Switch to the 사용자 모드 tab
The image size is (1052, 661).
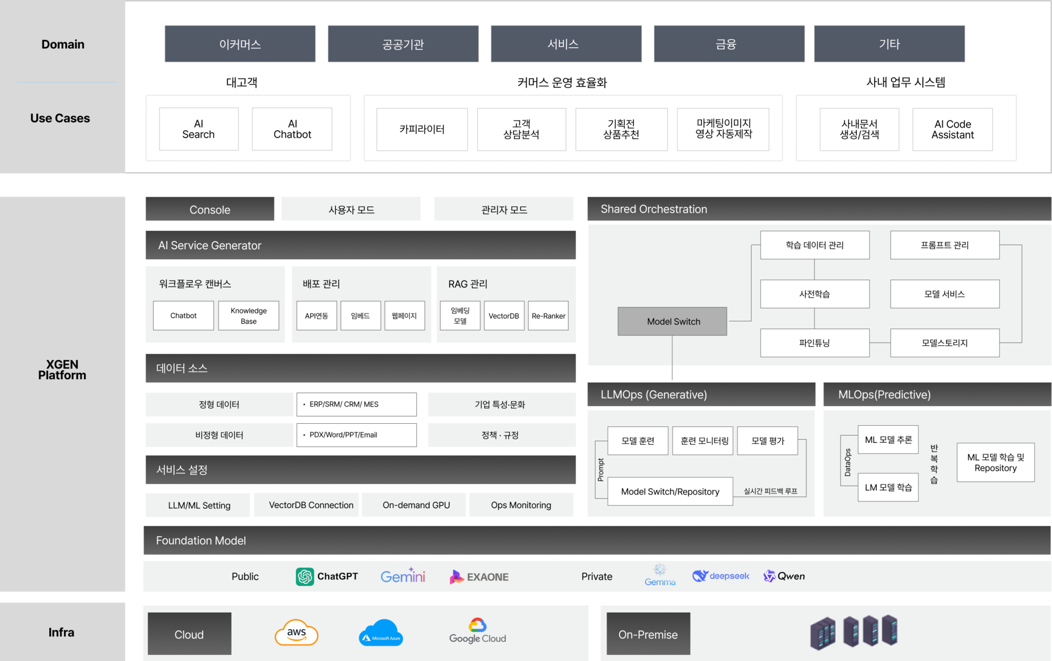coord(351,209)
